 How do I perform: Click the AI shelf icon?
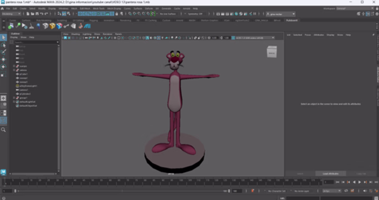tap(87, 26)
